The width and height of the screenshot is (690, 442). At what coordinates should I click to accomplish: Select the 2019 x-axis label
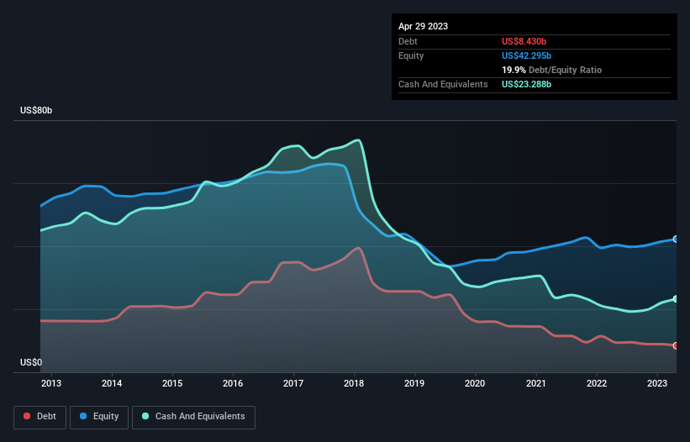(x=414, y=383)
